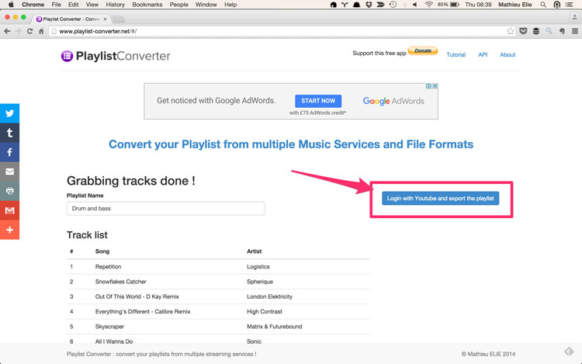Click the Playlist Name input field
The width and height of the screenshot is (582, 364).
tap(165, 209)
